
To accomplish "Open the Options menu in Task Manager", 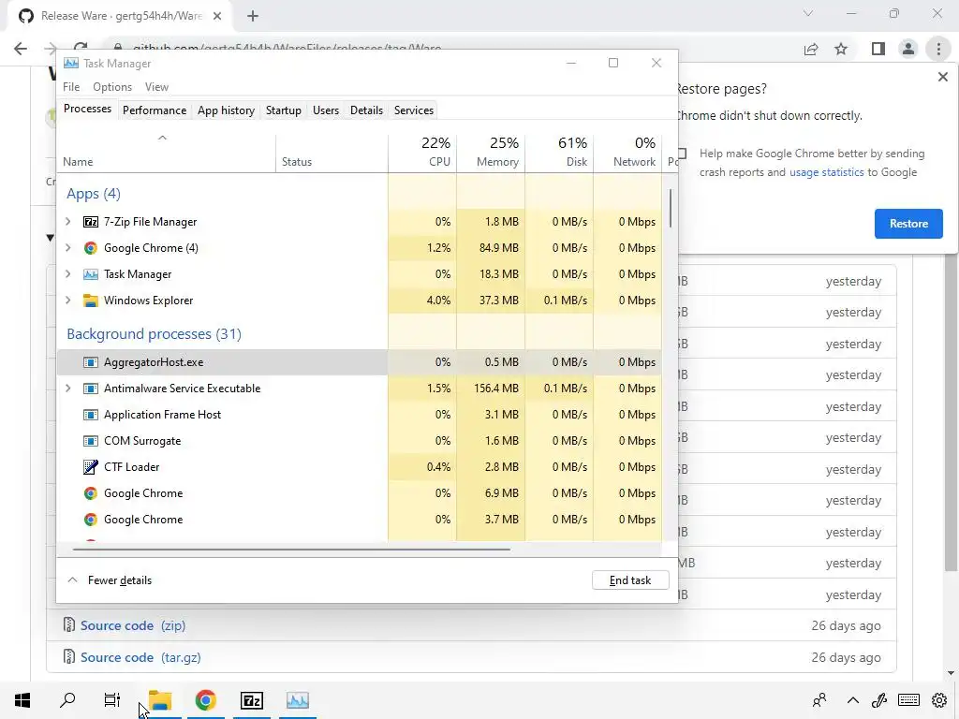I will (x=112, y=87).
